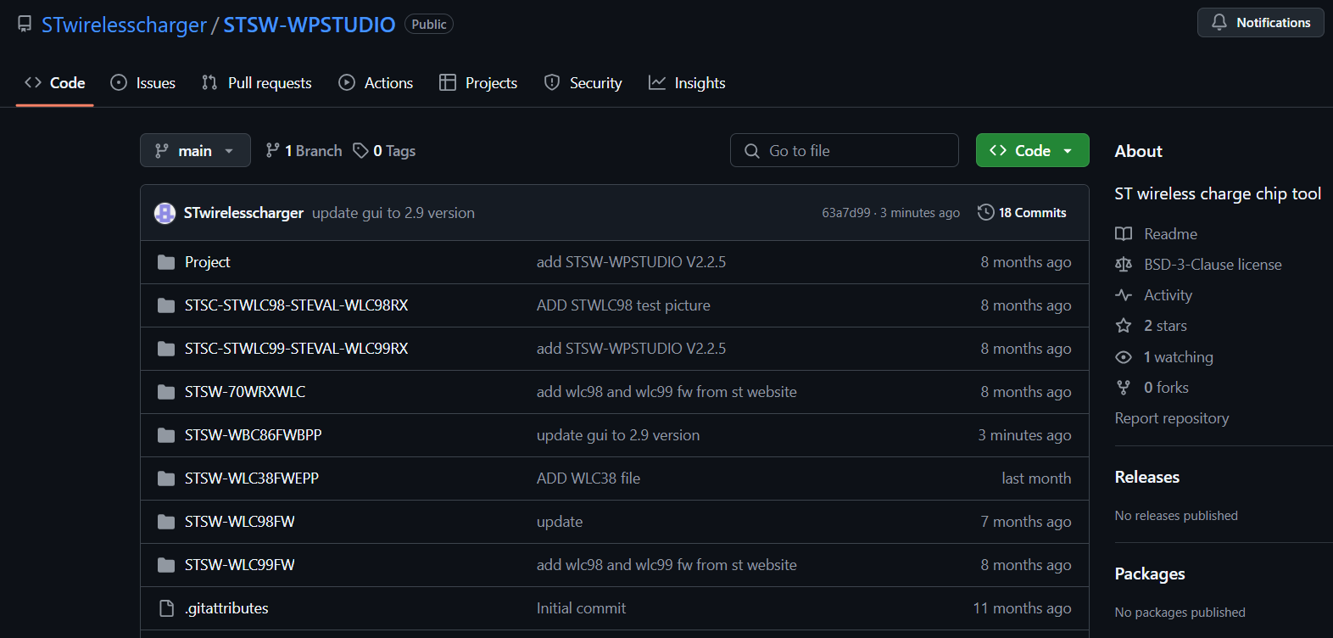Image resolution: width=1333 pixels, height=638 pixels.
Task: Open the STSW-WLC38FWEPP folder
Action: [252, 478]
